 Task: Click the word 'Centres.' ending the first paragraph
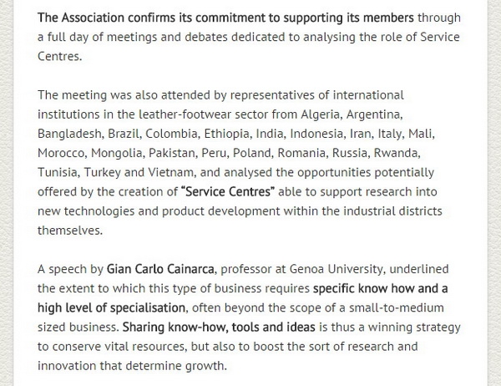[x=60, y=56]
